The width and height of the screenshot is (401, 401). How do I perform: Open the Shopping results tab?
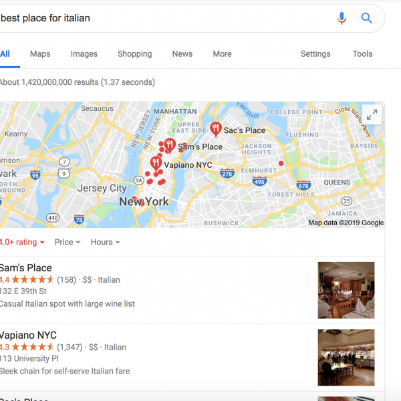click(x=134, y=54)
